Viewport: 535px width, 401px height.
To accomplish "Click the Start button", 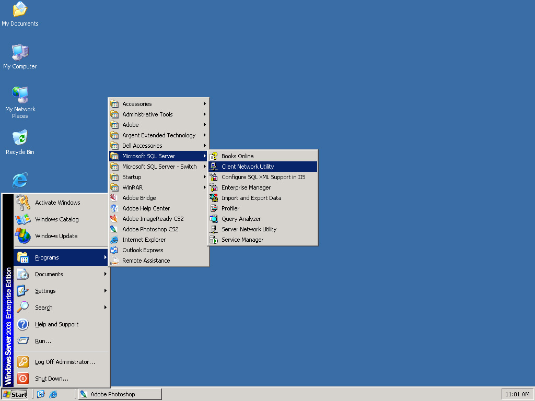I will tap(15, 394).
